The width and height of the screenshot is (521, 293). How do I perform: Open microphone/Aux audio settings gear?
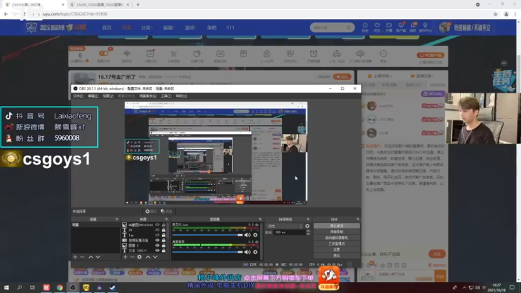(x=255, y=235)
